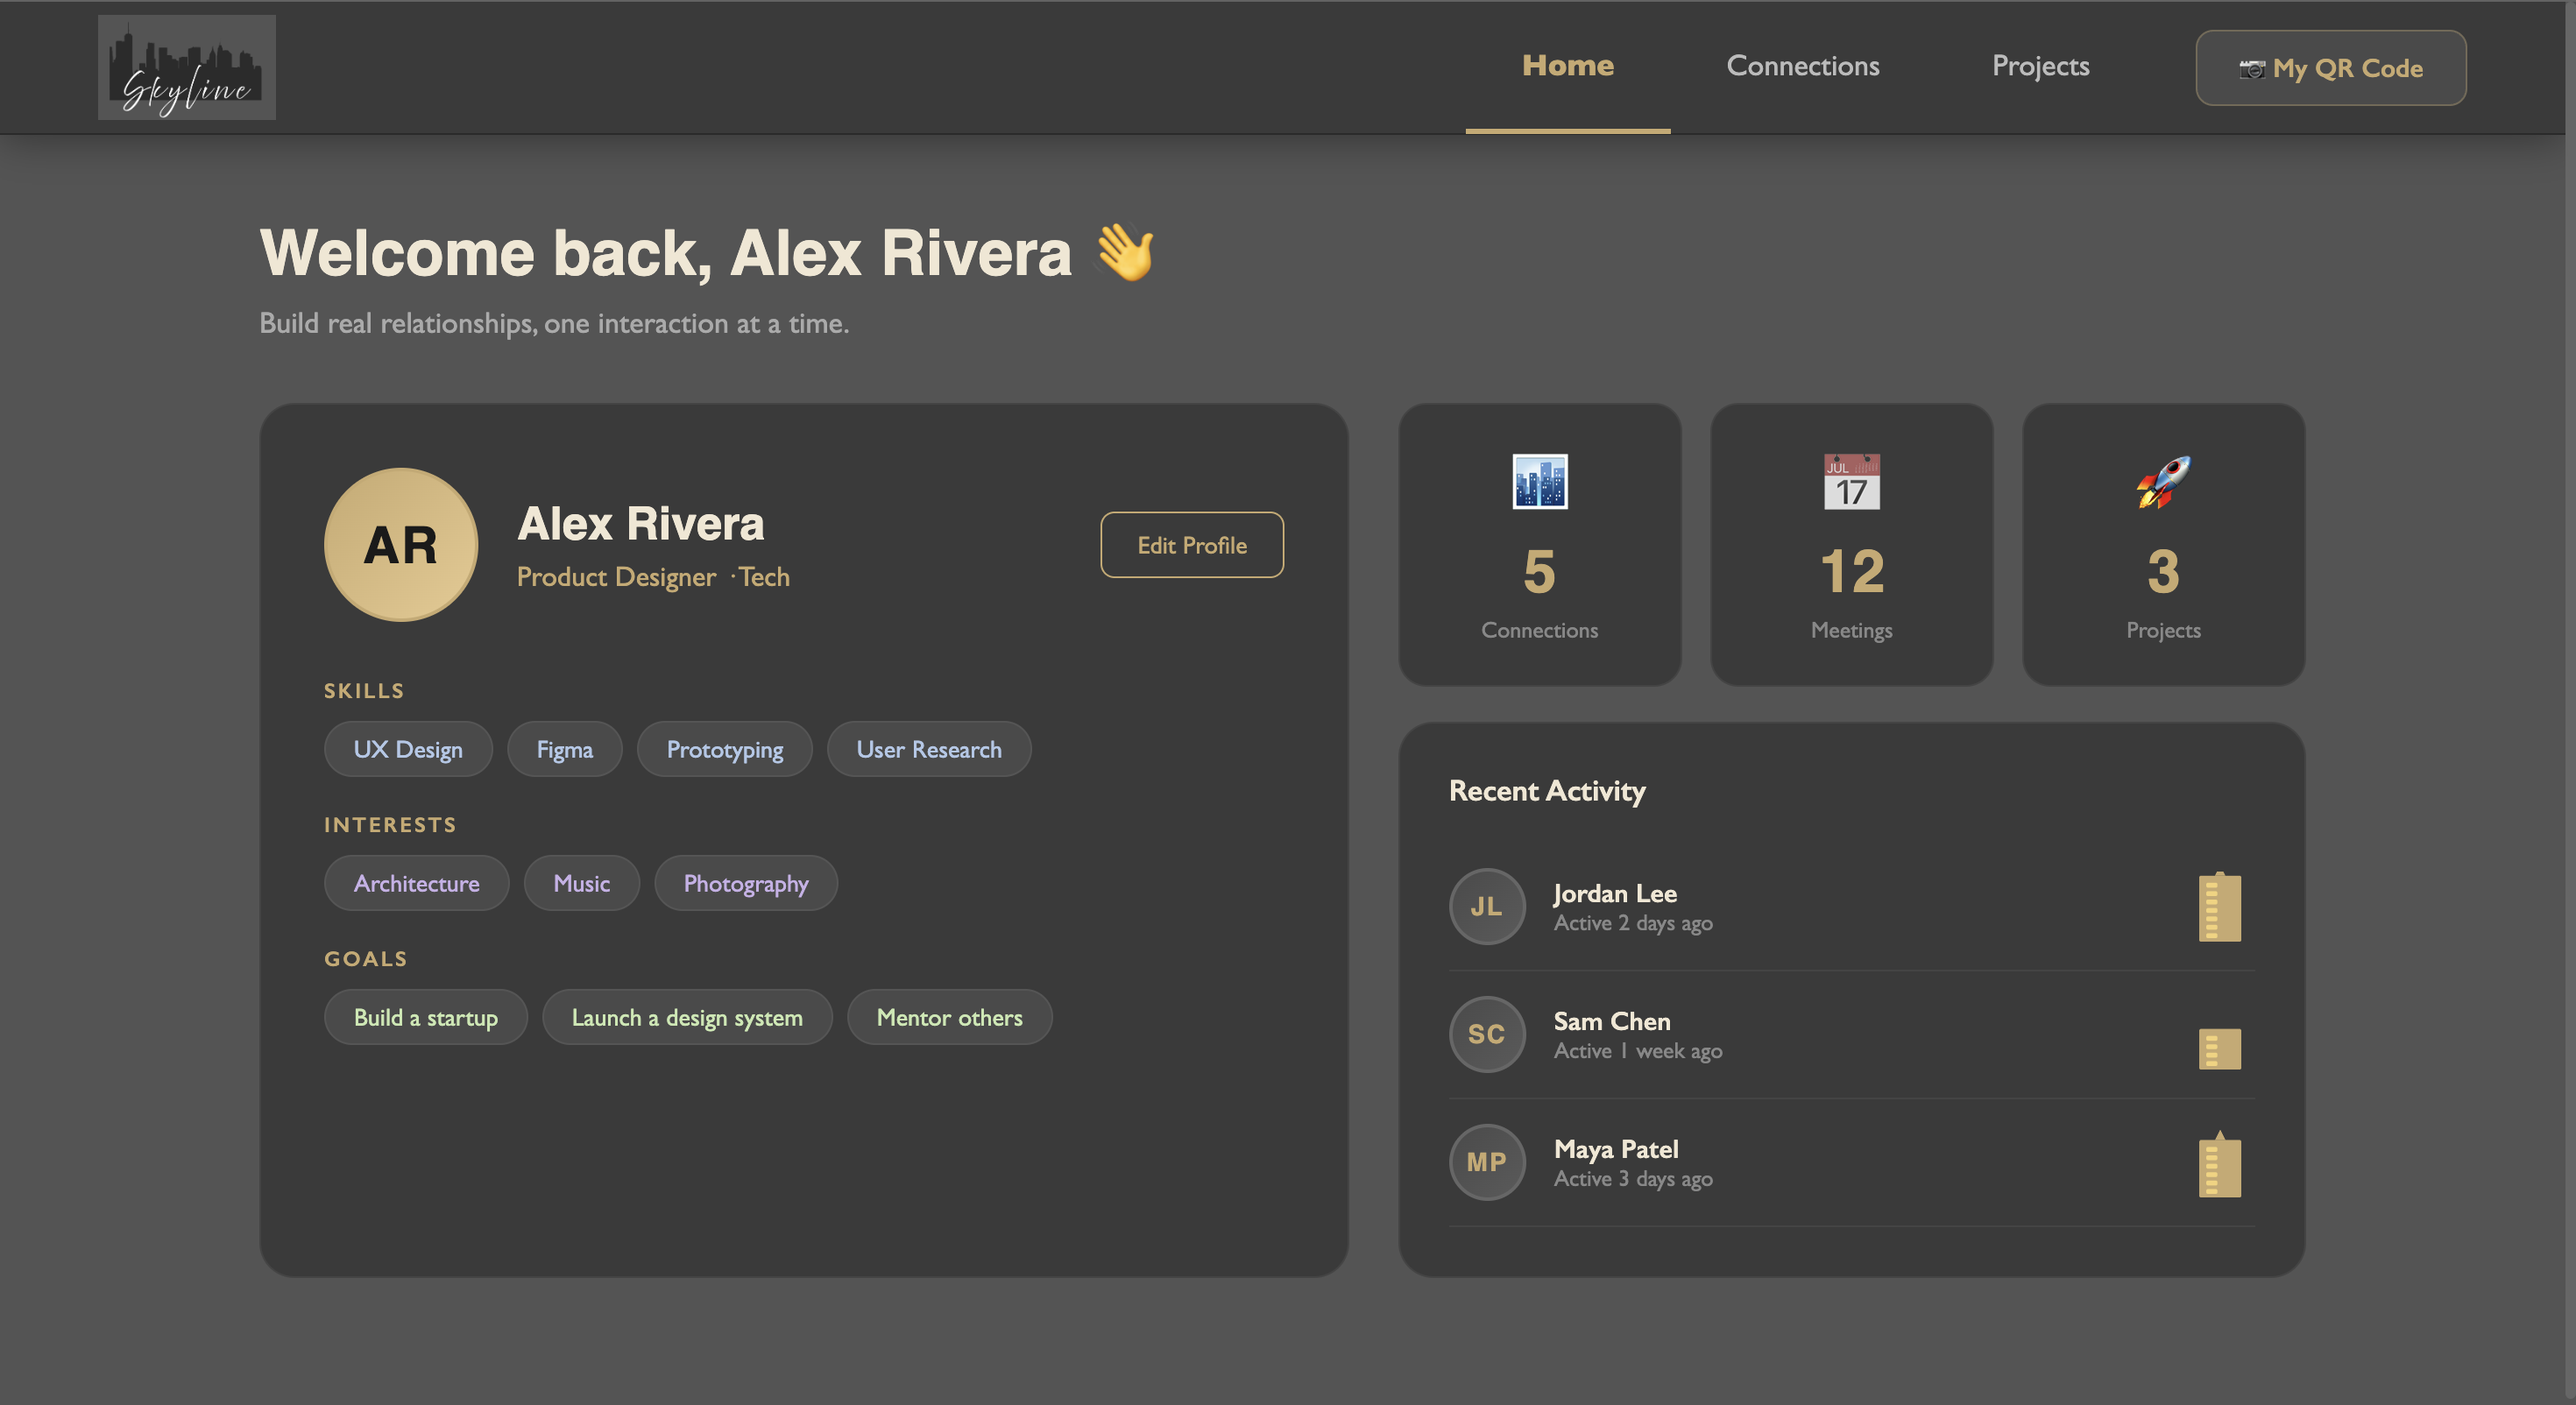Go to the Home tab
This screenshot has width=2576, height=1405.
pos(1567,66)
